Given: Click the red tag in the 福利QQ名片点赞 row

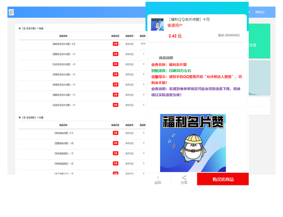Looking at the screenshot, I should [x=116, y=44].
